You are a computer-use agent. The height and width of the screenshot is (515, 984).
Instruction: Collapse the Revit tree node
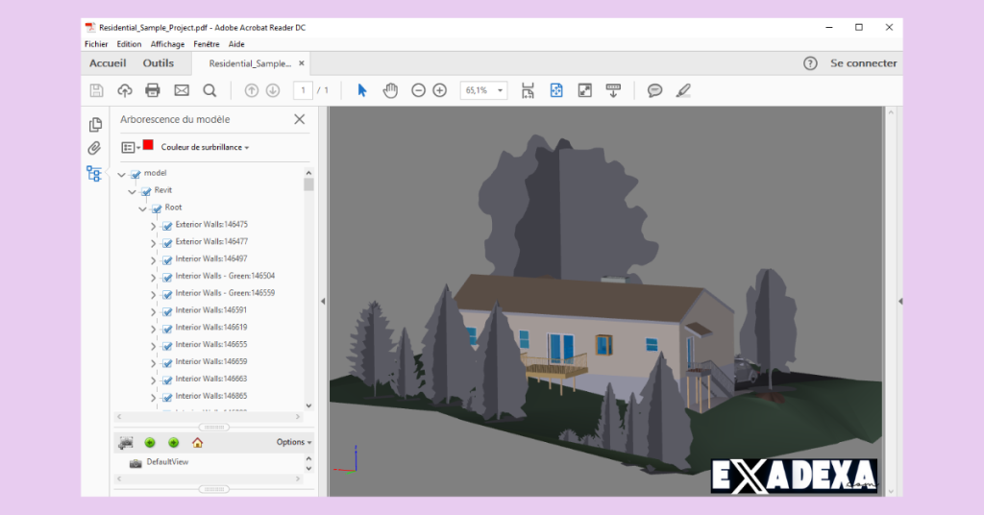point(132,192)
